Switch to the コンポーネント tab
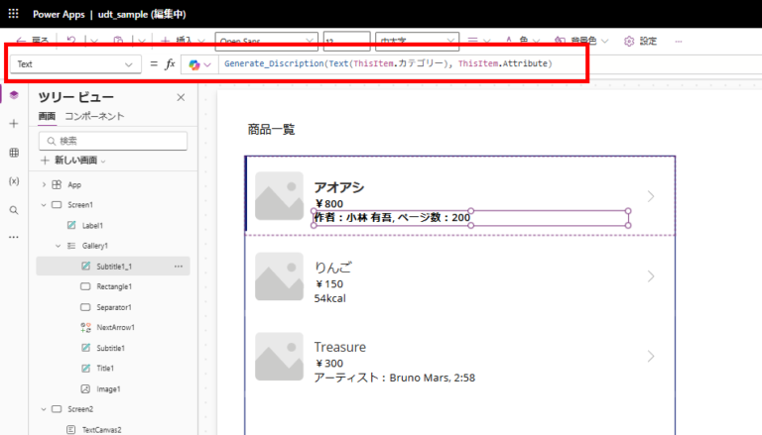 (94, 117)
